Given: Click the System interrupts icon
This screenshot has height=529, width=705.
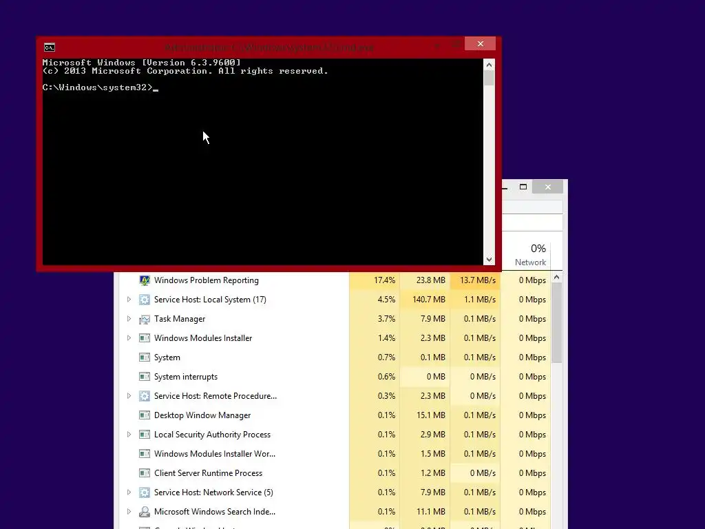Looking at the screenshot, I should (x=145, y=377).
